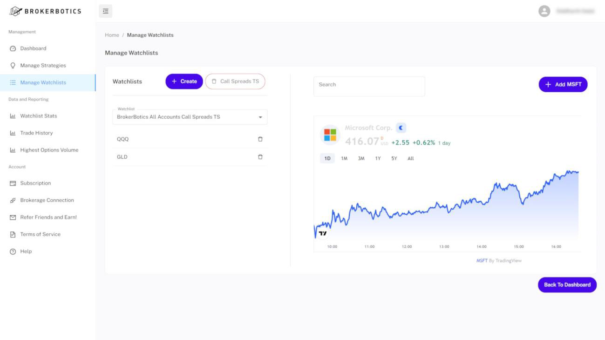Click the Home breadcrumb link
This screenshot has width=605, height=340.
(x=112, y=35)
